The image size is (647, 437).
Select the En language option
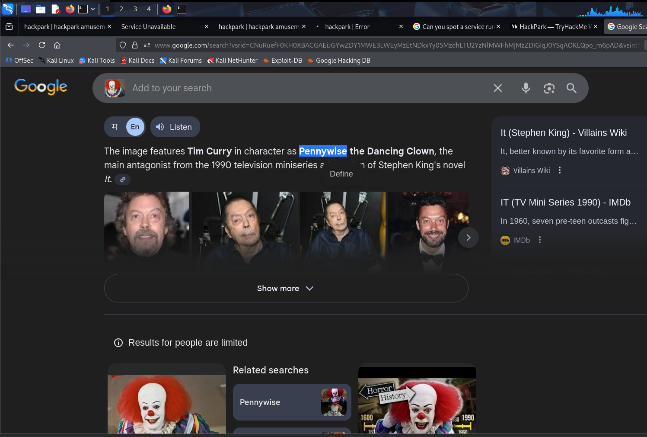pos(135,127)
